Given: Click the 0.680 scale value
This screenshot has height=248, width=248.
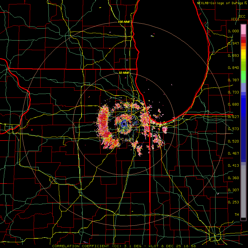Looking at the screenshot, I should coord(233,104).
